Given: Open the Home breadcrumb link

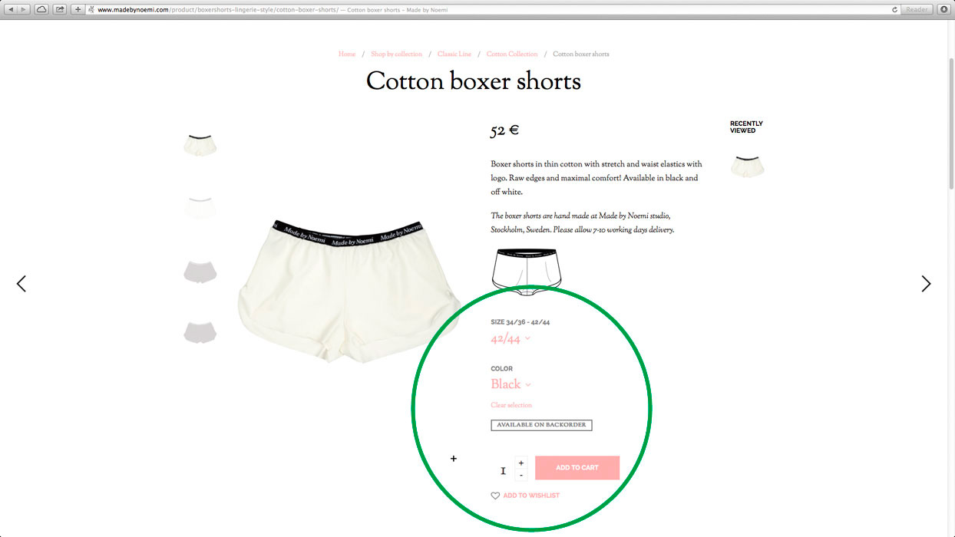Looking at the screenshot, I should tap(347, 54).
